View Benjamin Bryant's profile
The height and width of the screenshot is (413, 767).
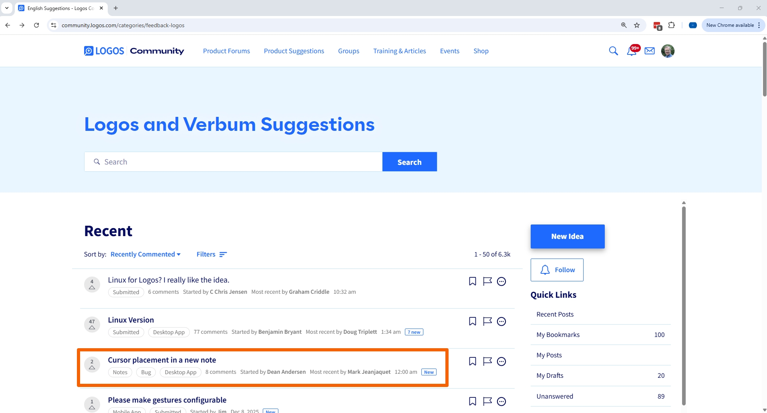pyautogui.click(x=280, y=332)
